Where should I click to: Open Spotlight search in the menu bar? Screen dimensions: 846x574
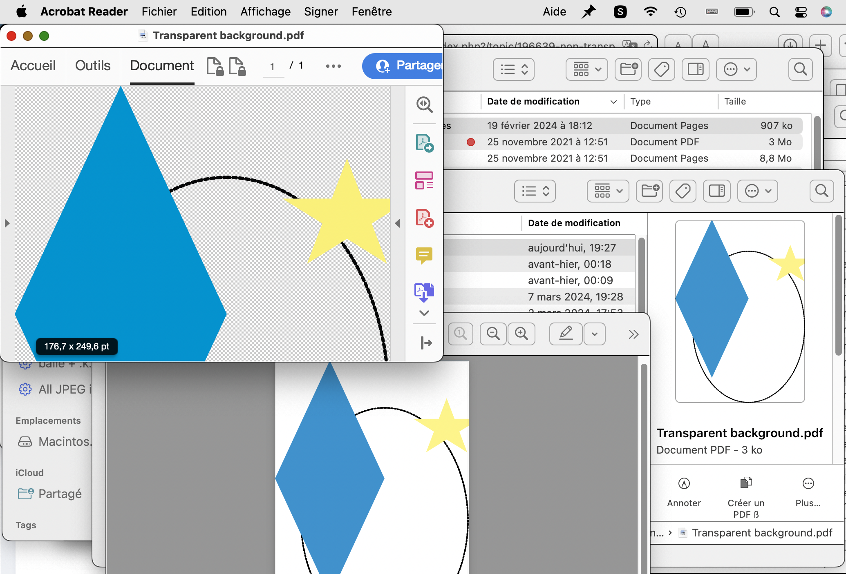click(774, 12)
